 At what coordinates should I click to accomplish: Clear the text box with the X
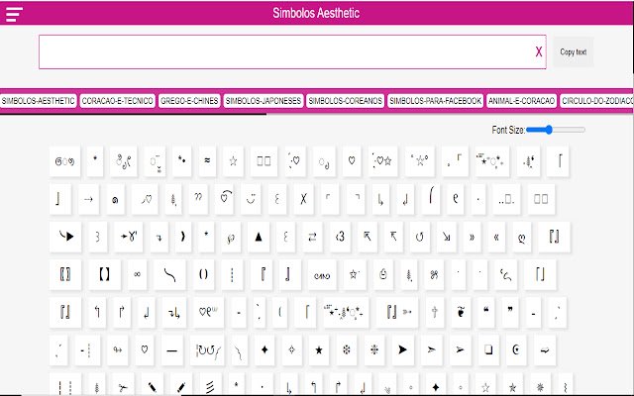(x=539, y=51)
